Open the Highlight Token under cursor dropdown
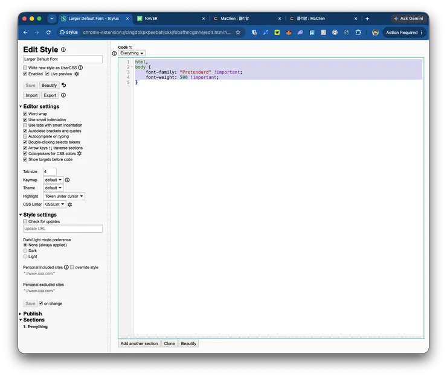447x377 pixels. point(64,196)
